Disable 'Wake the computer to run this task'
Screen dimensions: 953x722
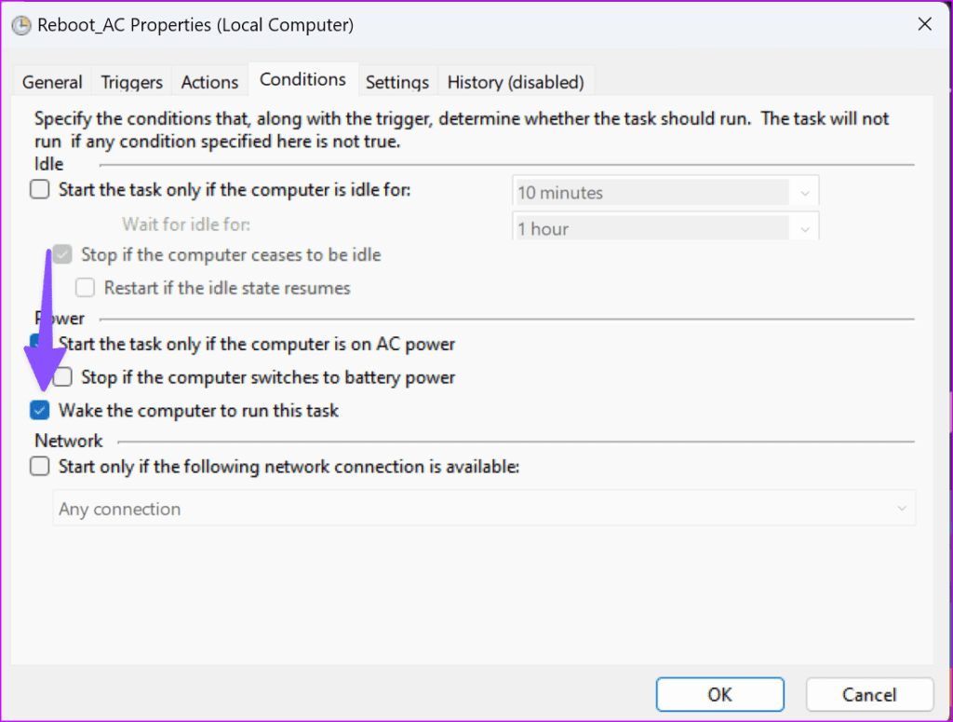(39, 410)
